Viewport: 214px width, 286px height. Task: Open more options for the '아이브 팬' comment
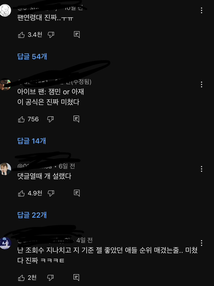tap(202, 84)
